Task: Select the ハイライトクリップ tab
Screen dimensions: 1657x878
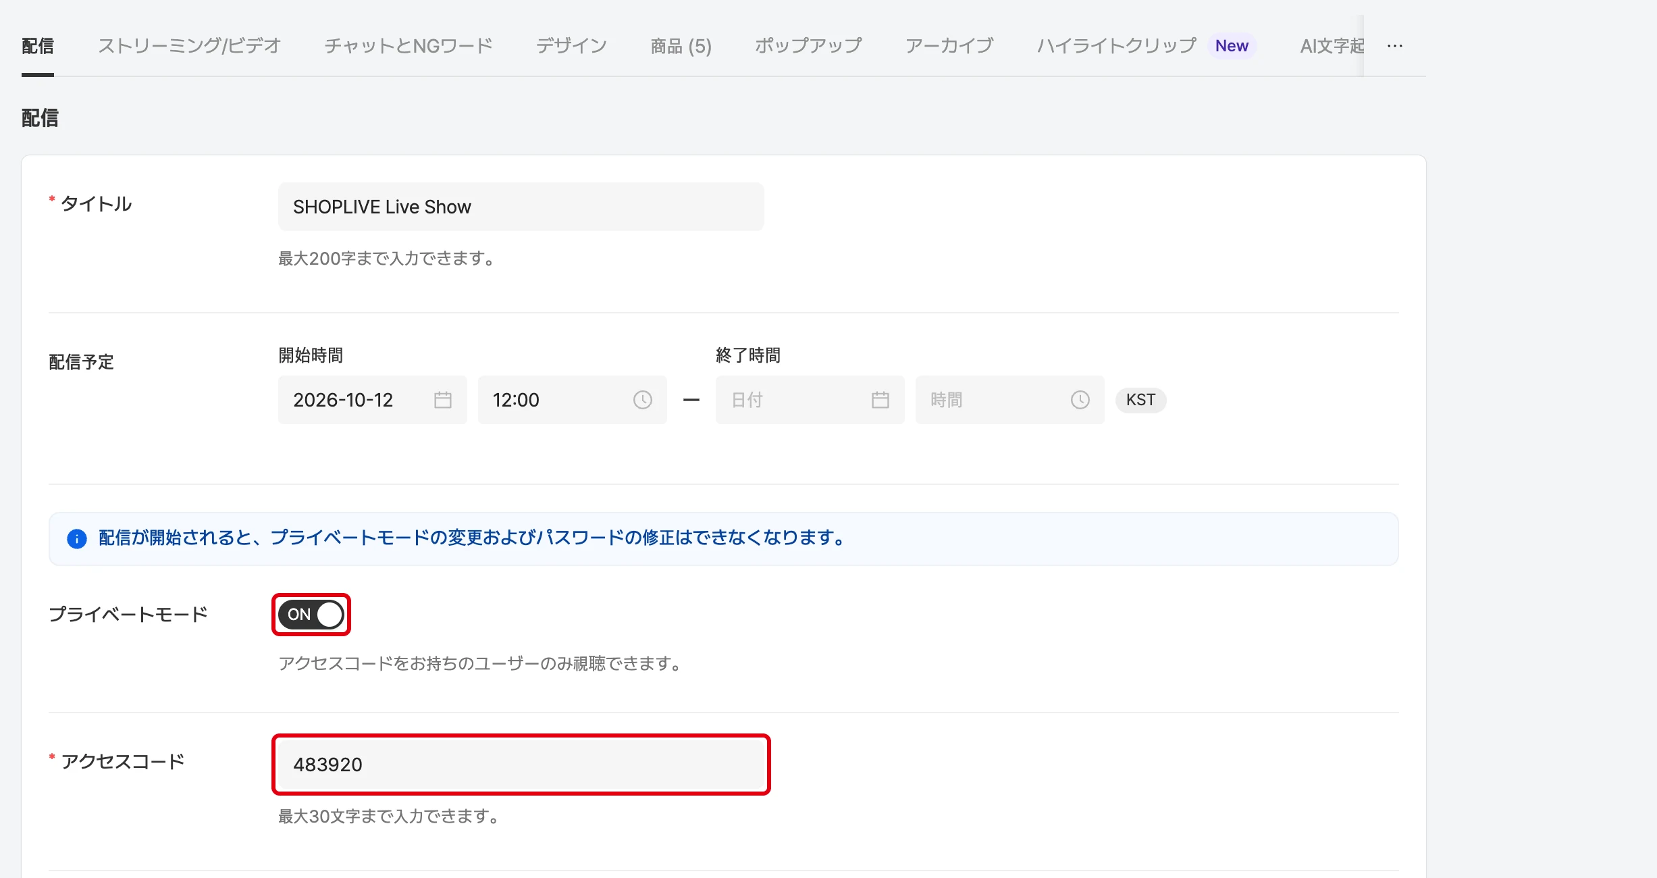Action: click(1117, 46)
